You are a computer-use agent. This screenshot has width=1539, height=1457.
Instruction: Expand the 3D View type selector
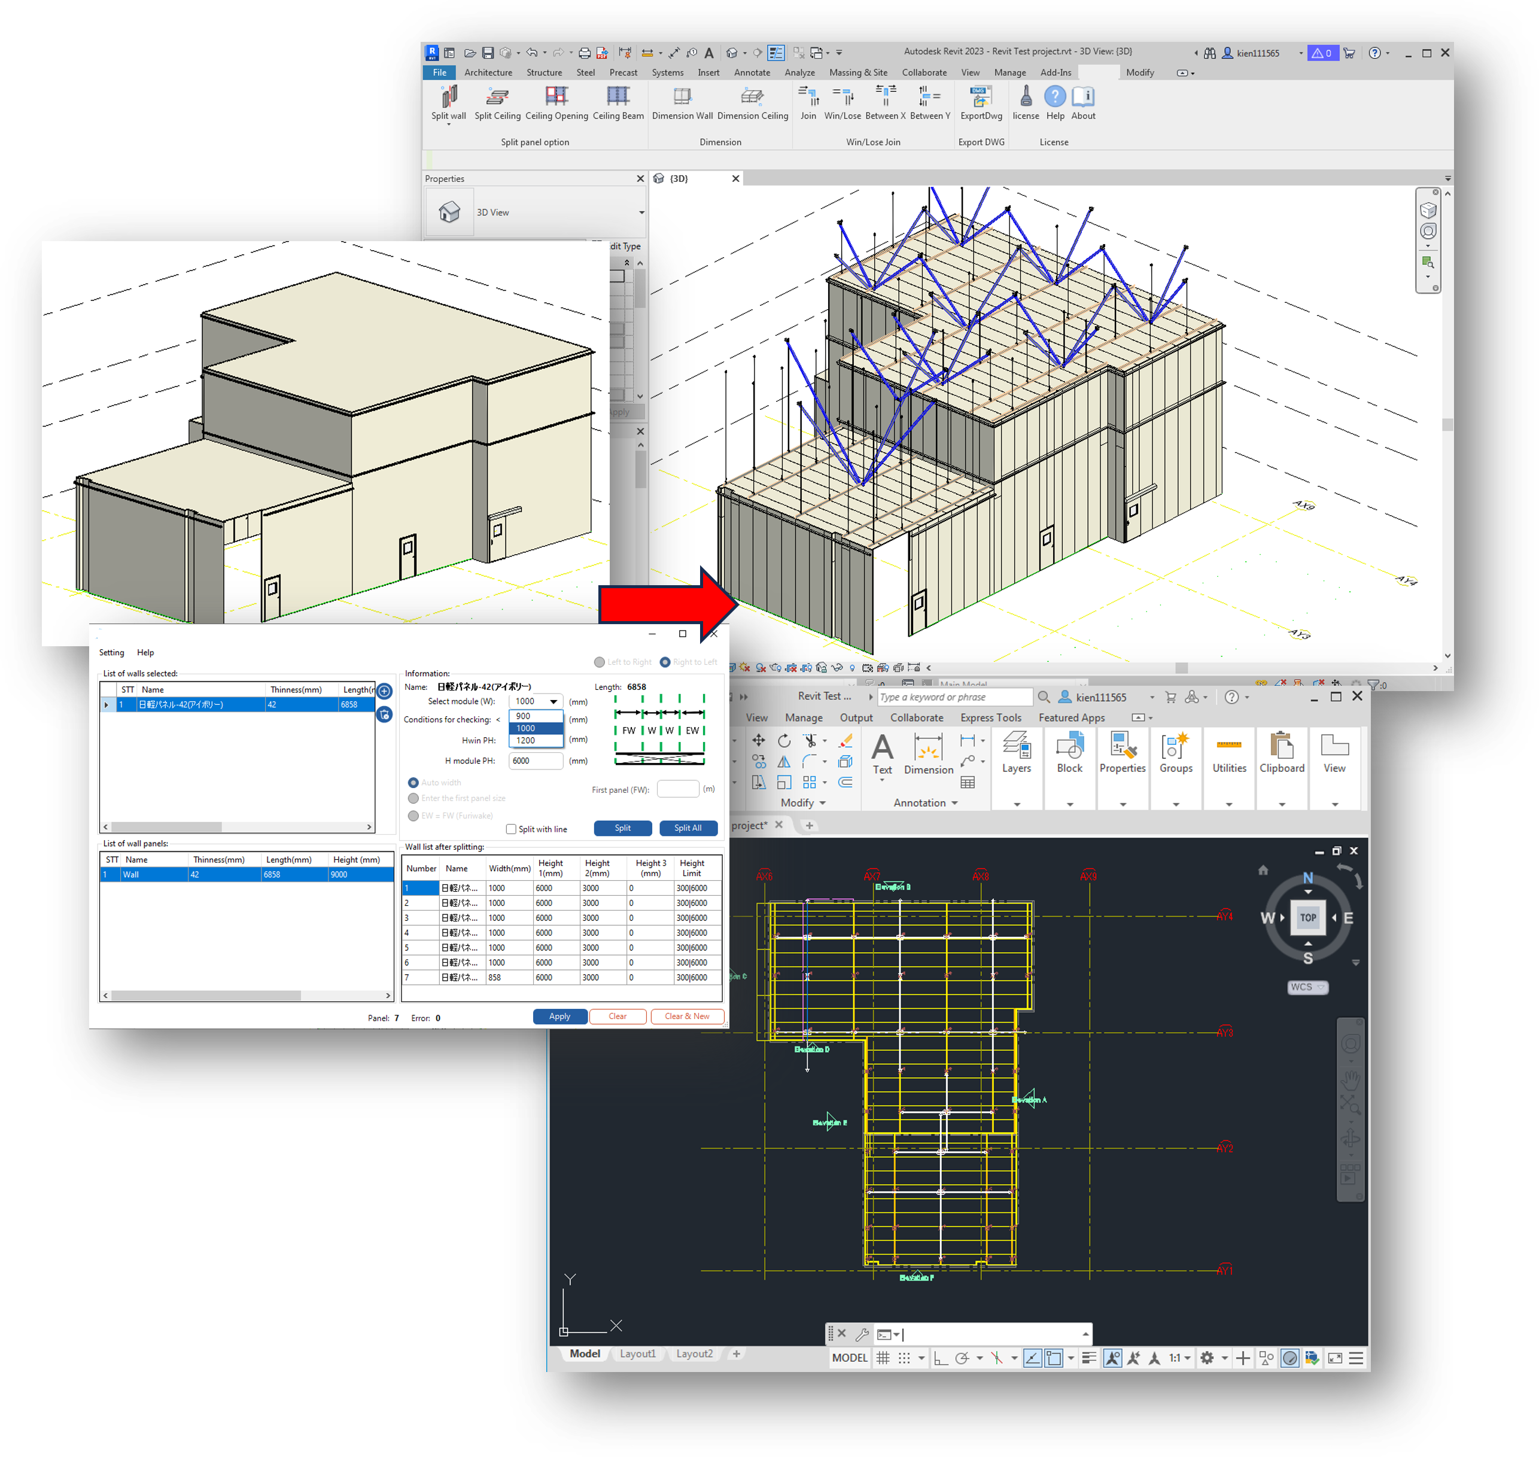click(x=641, y=212)
